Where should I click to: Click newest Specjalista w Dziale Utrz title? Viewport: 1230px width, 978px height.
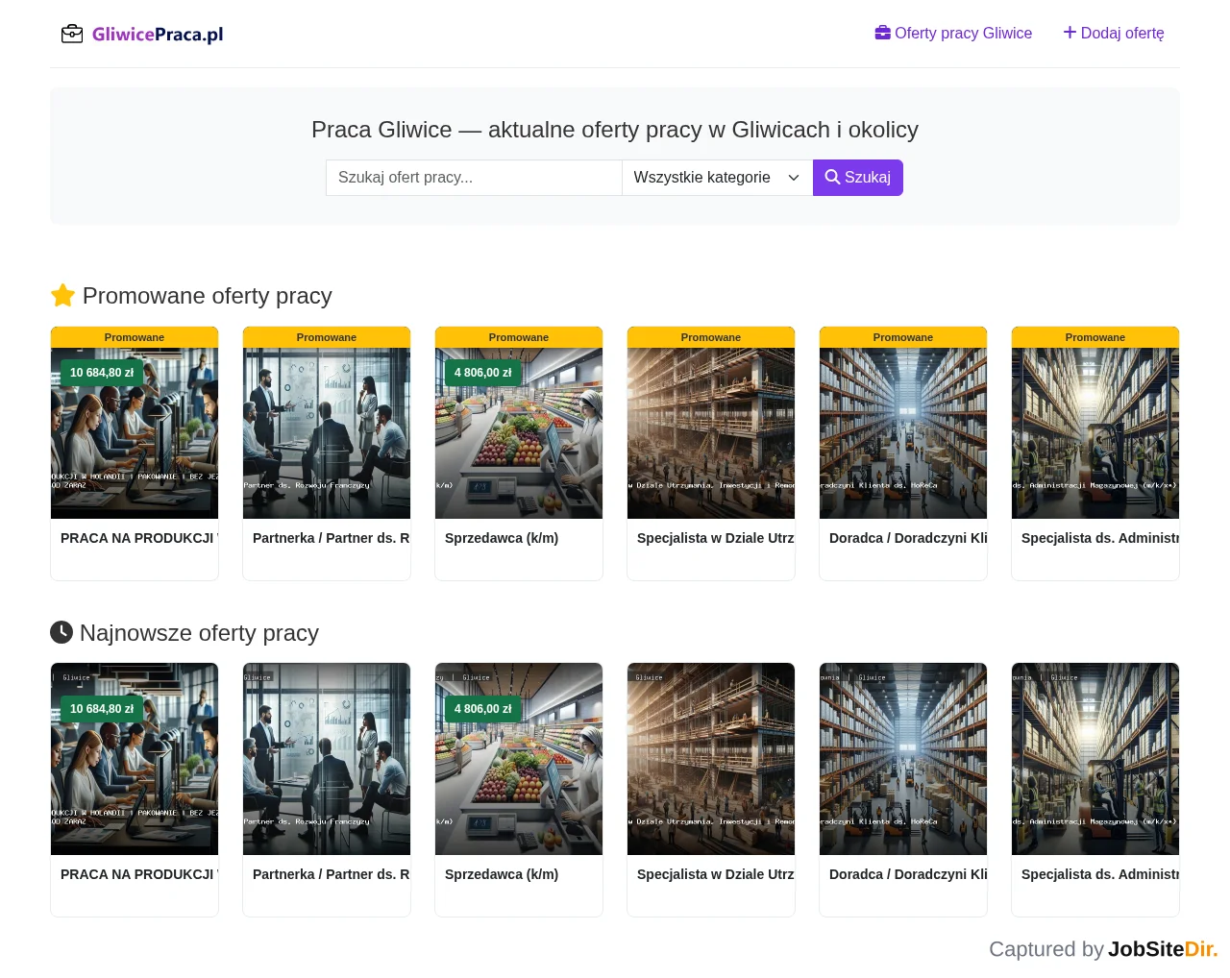(716, 874)
